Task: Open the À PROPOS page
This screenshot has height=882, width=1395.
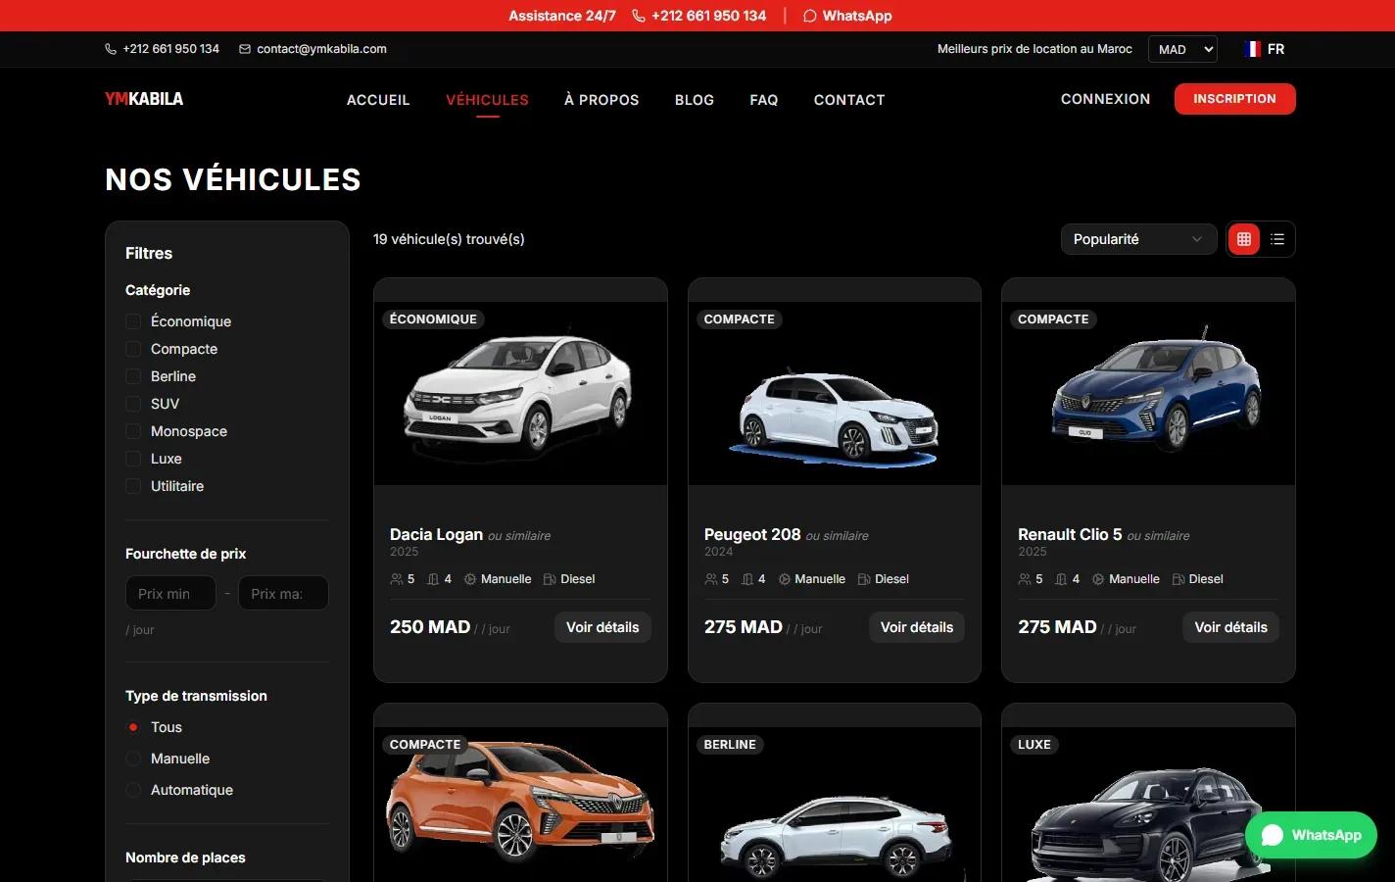Action: (x=601, y=100)
